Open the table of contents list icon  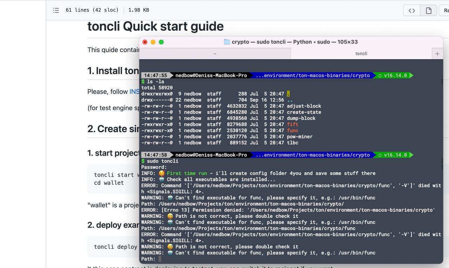click(56, 10)
